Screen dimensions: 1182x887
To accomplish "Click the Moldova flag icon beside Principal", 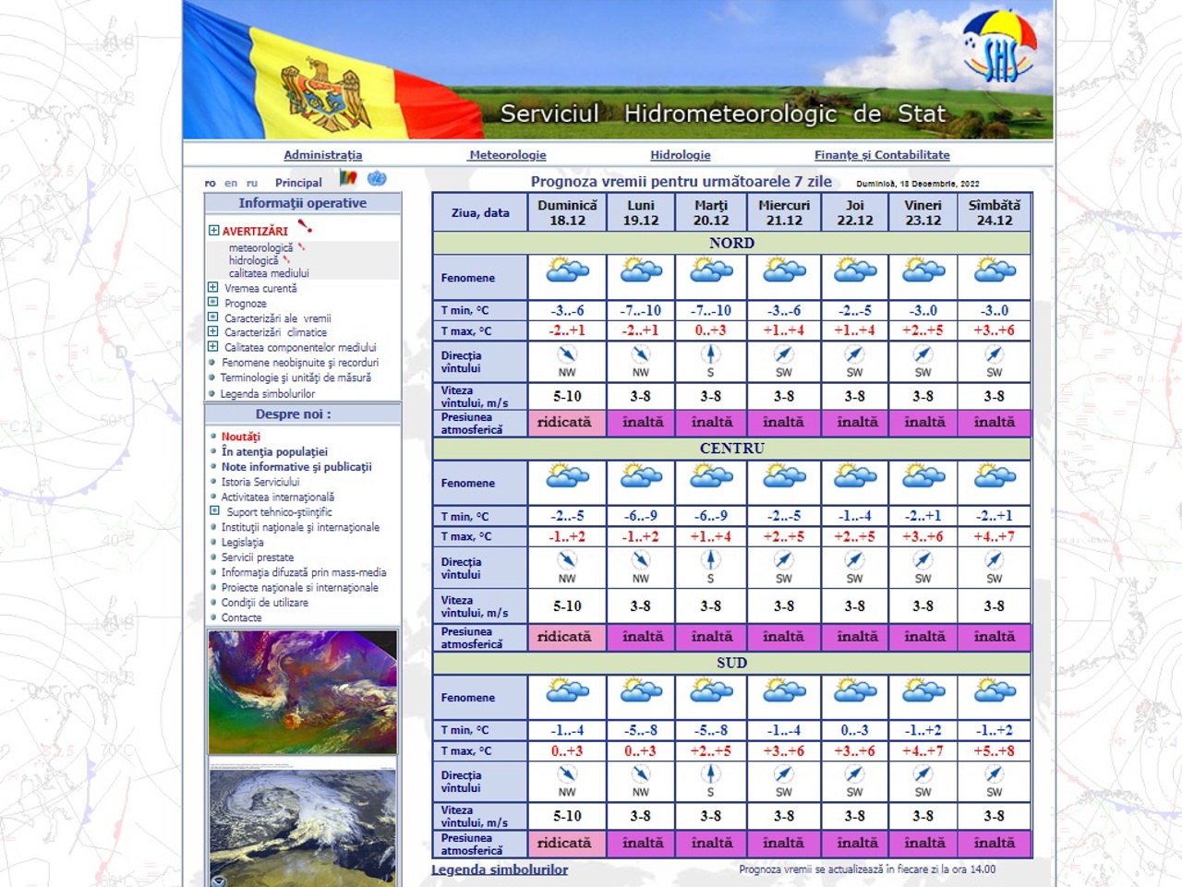I will 348,178.
